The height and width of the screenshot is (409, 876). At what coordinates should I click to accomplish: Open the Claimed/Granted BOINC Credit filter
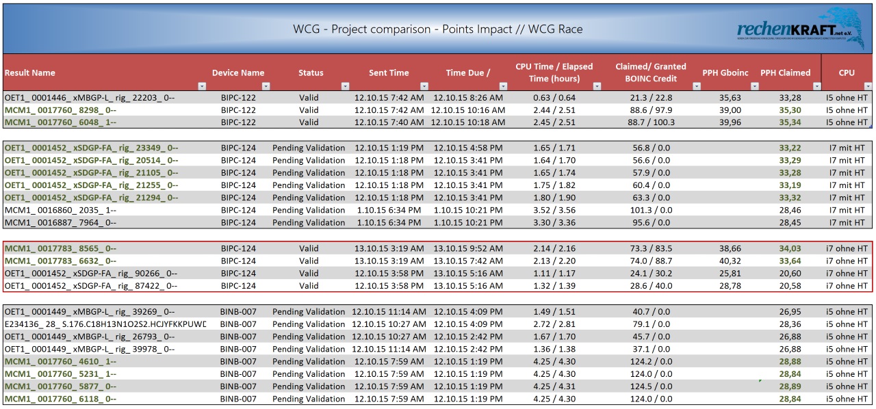click(697, 86)
